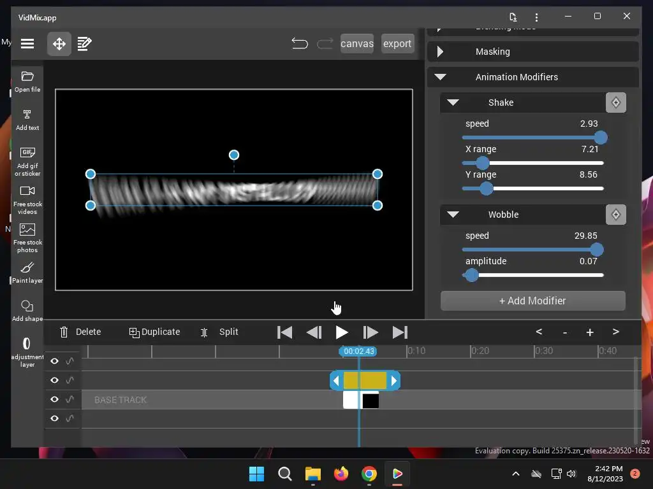Zoom in timeline with plus

(590, 332)
